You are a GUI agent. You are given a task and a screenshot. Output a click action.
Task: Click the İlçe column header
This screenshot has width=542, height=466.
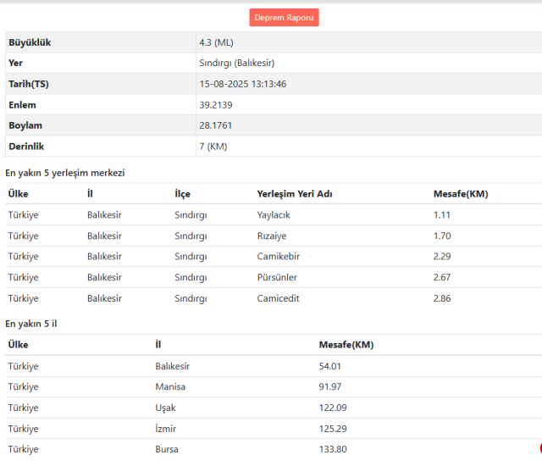pos(182,193)
